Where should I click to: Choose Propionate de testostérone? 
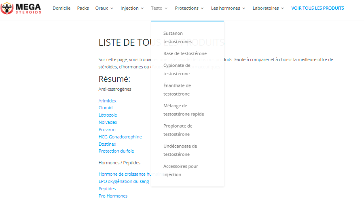(178, 130)
